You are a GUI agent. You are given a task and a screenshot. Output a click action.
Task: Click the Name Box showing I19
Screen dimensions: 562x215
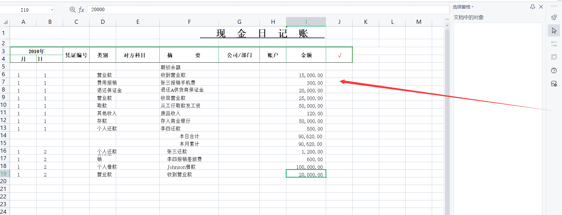(25, 10)
